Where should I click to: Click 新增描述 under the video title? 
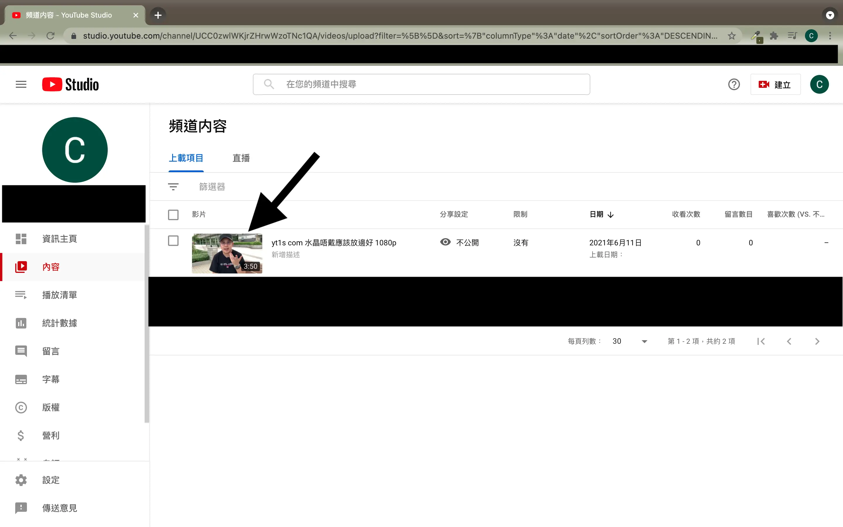[x=286, y=255]
